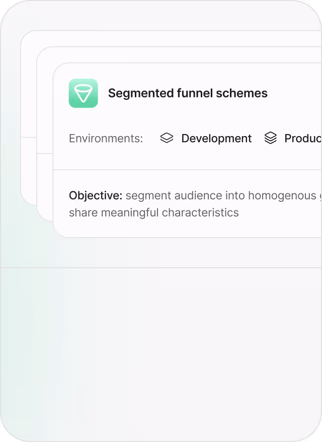This screenshot has height=442, width=322.
Task: Click the "Environments:" label text
Action: (x=106, y=139)
